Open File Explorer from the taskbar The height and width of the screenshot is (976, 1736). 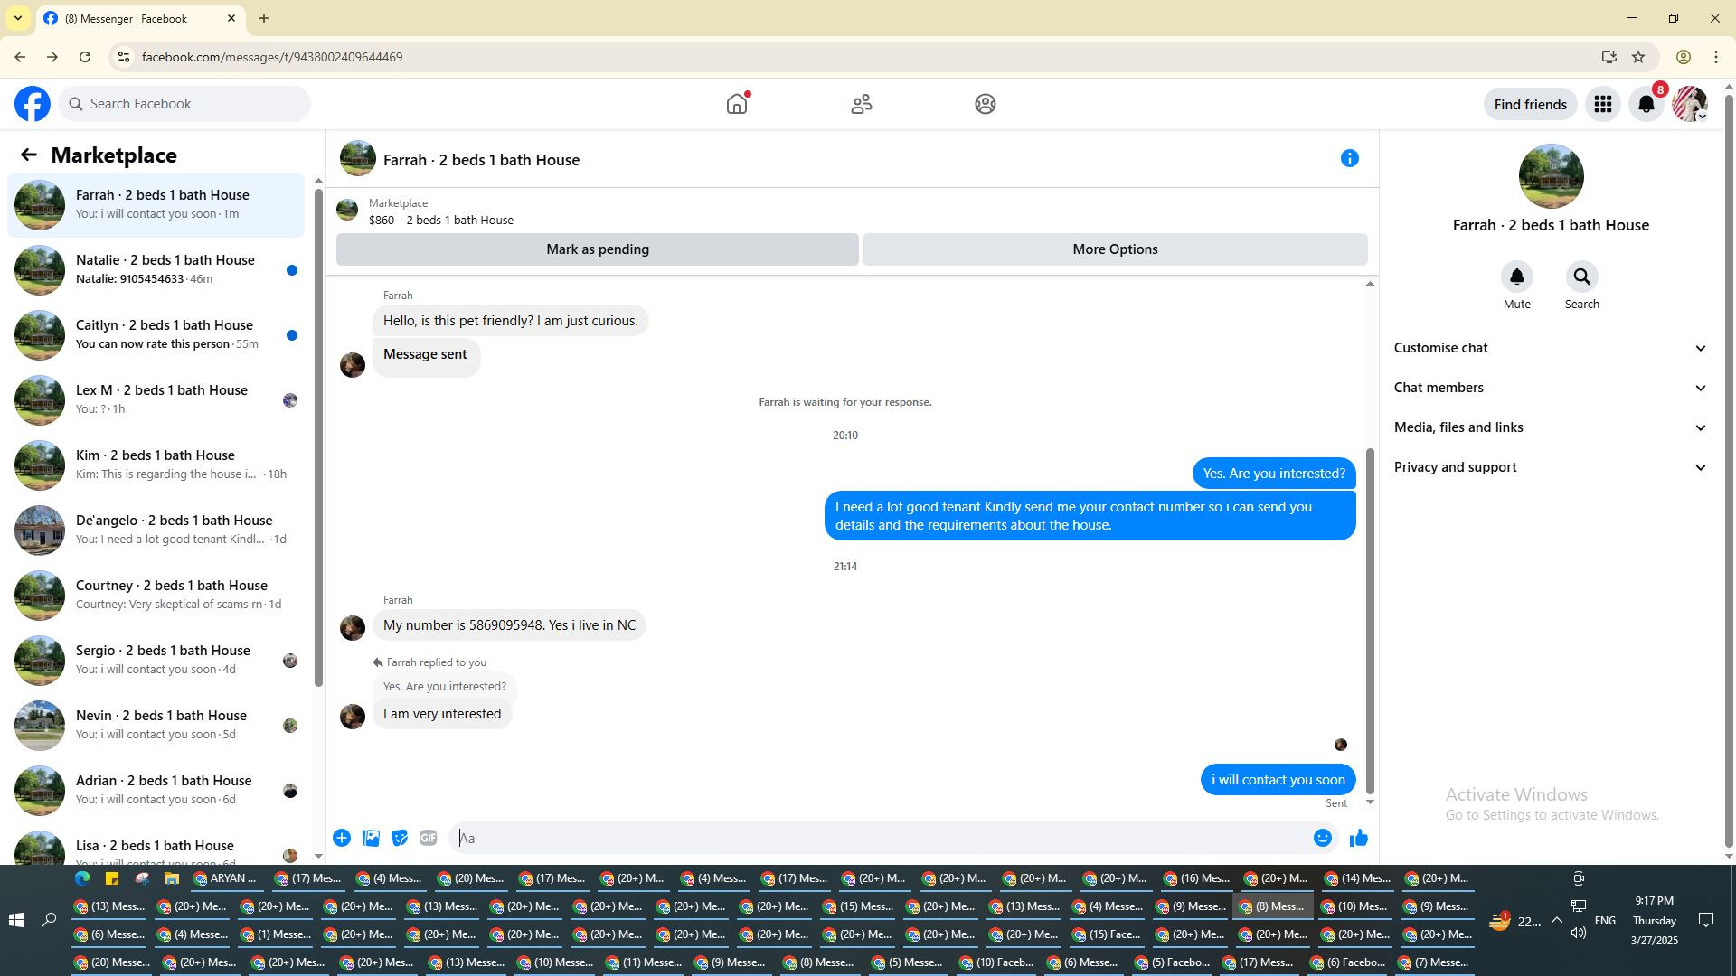(171, 878)
